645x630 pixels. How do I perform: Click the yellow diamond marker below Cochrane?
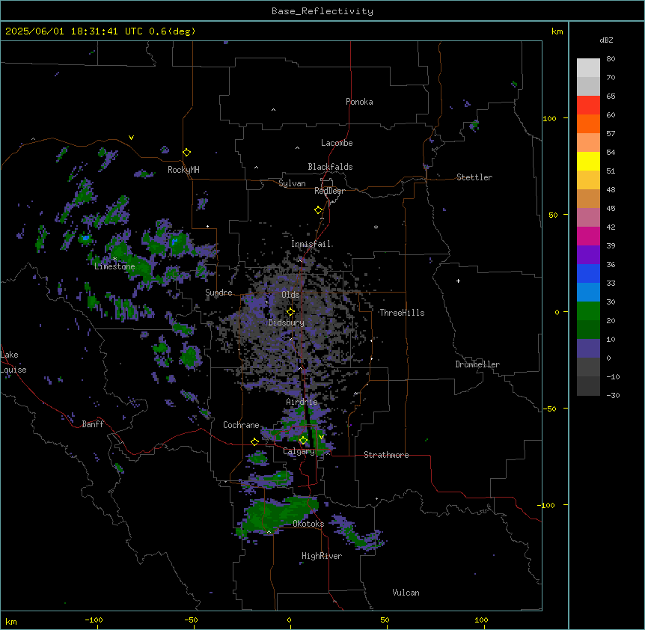(x=254, y=442)
